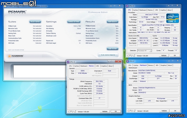
Task: Click the CPU-Z title icon of the CPU window
Action: pyautogui.click(x=127, y=6)
